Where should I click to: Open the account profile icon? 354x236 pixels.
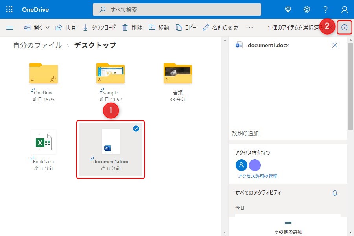tap(345, 9)
